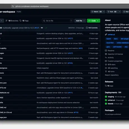Select the pptx topic tag
The width and height of the screenshot is (129, 129).
click(108, 47)
